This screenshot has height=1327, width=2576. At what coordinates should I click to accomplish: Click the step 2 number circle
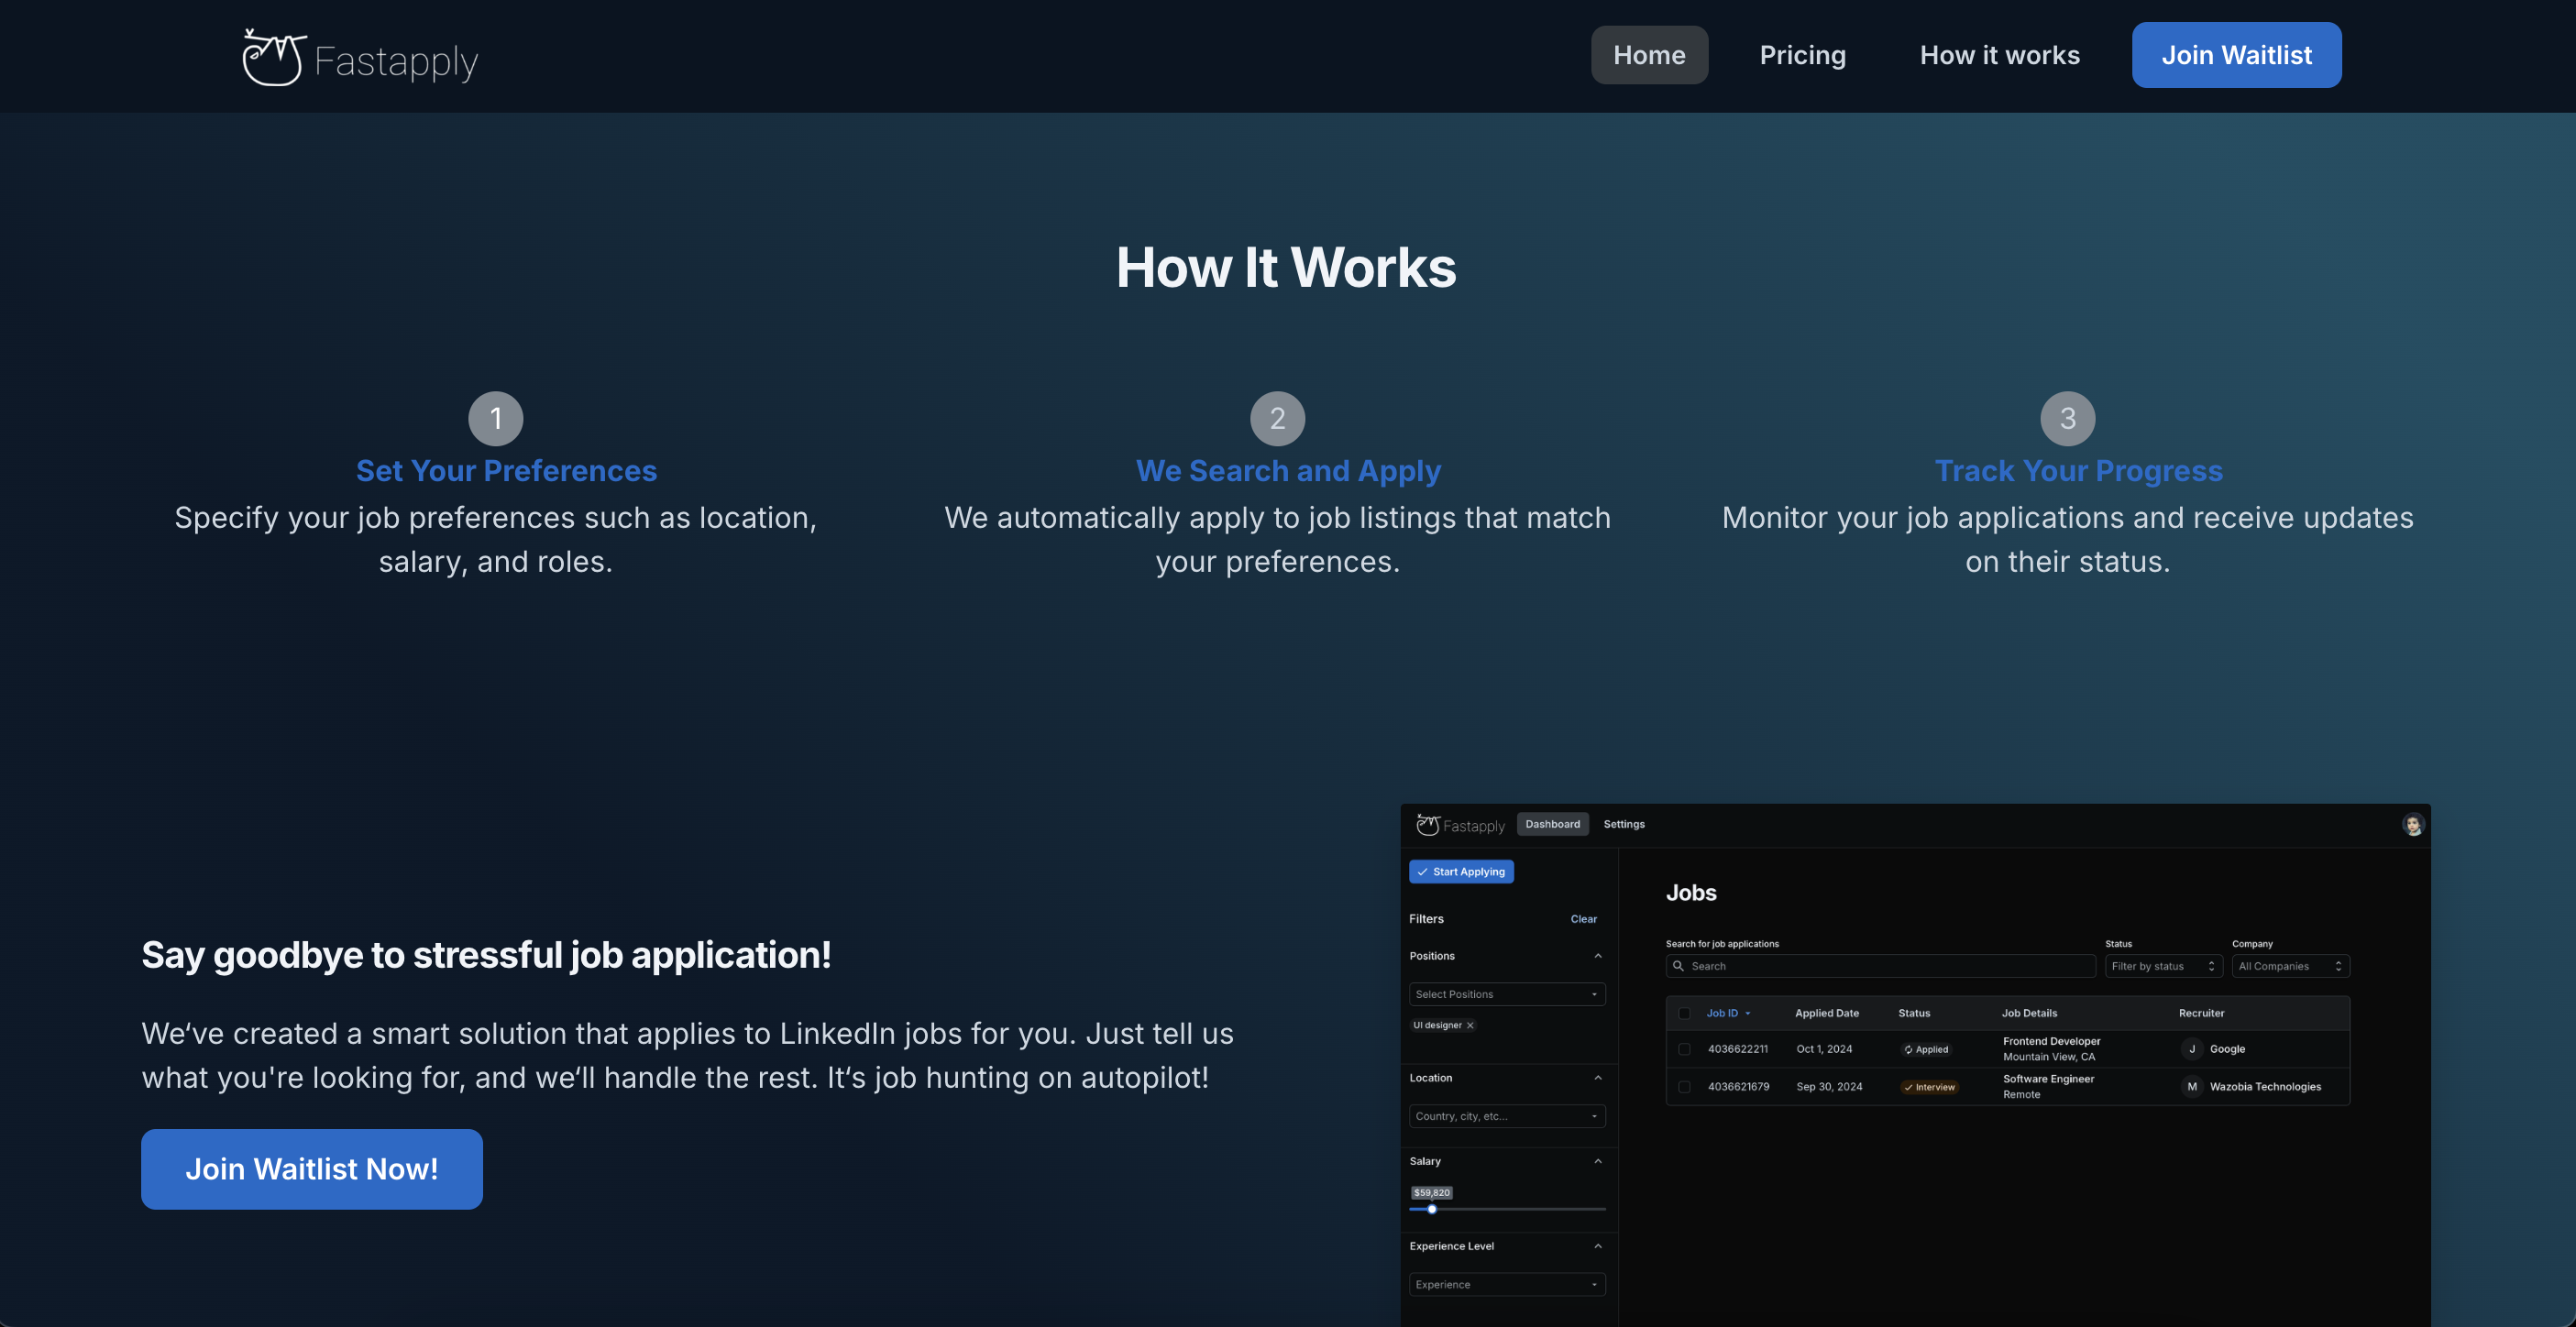[1277, 418]
